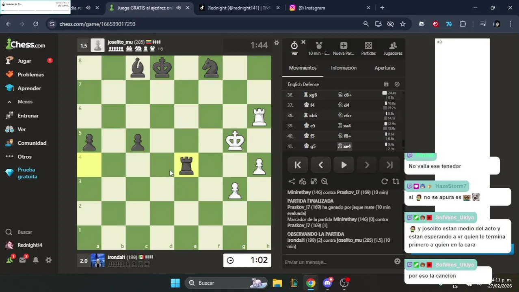Screen dimensions: 519x292
Task: Click the reload circular arrow icon
Action: coord(385,182)
